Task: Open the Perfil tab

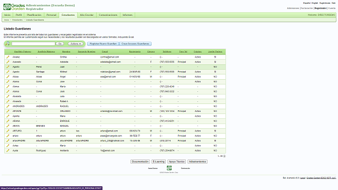Action: [x=19, y=15]
